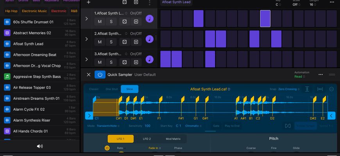Click the zoom horizontal fit waveform icon
This screenshot has width=340, height=156.
point(320,89)
